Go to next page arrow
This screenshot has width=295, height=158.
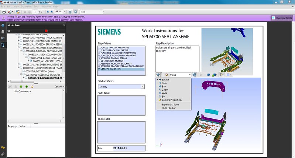(29, 12)
